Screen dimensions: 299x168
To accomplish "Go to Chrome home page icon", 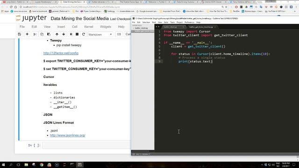I will tap(15, 7).
